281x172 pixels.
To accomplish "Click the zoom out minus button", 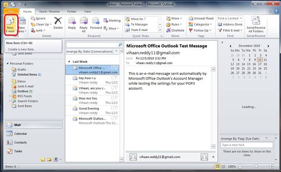I will point(240,167).
